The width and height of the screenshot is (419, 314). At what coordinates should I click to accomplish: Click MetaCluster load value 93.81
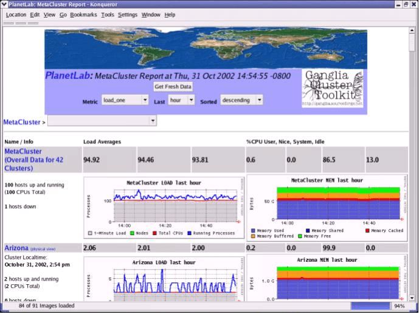point(200,160)
